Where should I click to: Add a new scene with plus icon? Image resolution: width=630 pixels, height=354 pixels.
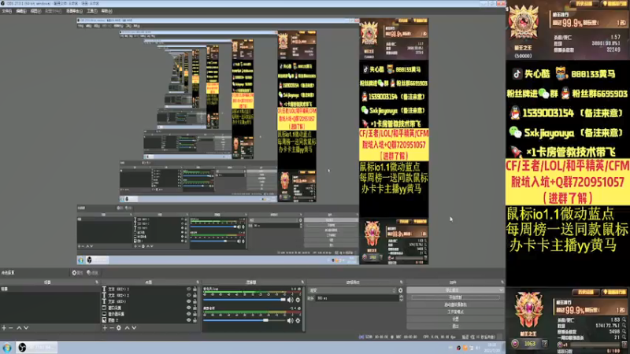pyautogui.click(x=4, y=328)
